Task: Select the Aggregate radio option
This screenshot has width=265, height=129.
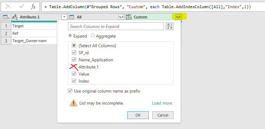Action: pyautogui.click(x=93, y=36)
